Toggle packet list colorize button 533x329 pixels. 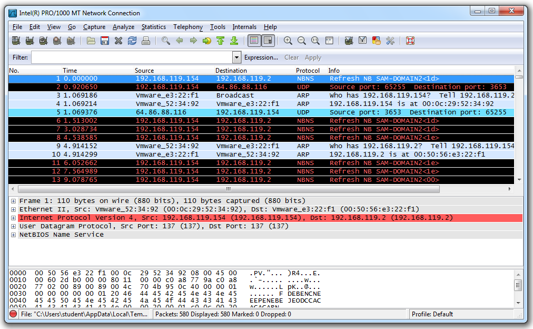click(254, 41)
